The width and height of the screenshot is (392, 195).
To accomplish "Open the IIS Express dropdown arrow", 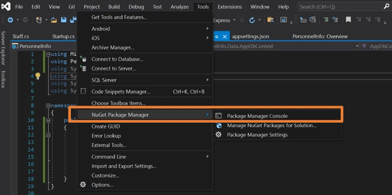I will 234,20.
